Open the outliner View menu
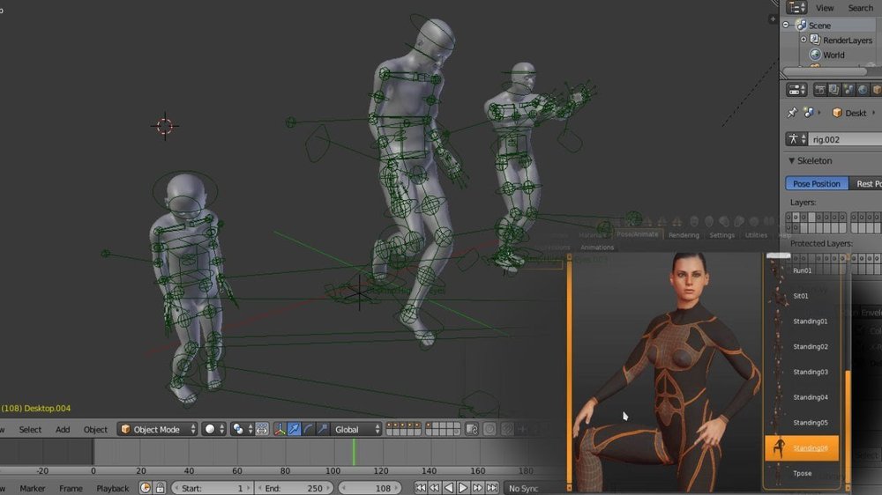Viewport: 882px width, 495px height. 825,7
